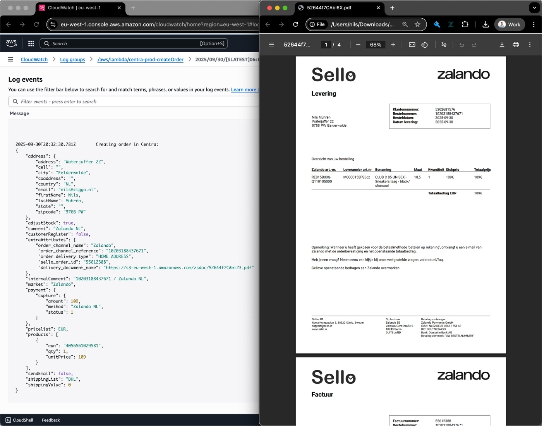Open the Log groups breadcrumb link

point(72,59)
